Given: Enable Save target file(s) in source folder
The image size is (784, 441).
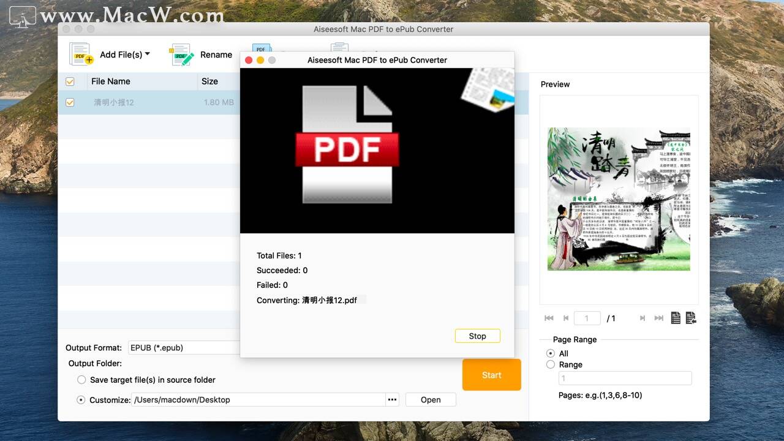Looking at the screenshot, I should pyautogui.click(x=81, y=380).
